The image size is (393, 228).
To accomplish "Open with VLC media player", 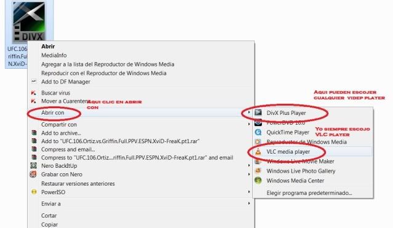I will coord(288,152).
